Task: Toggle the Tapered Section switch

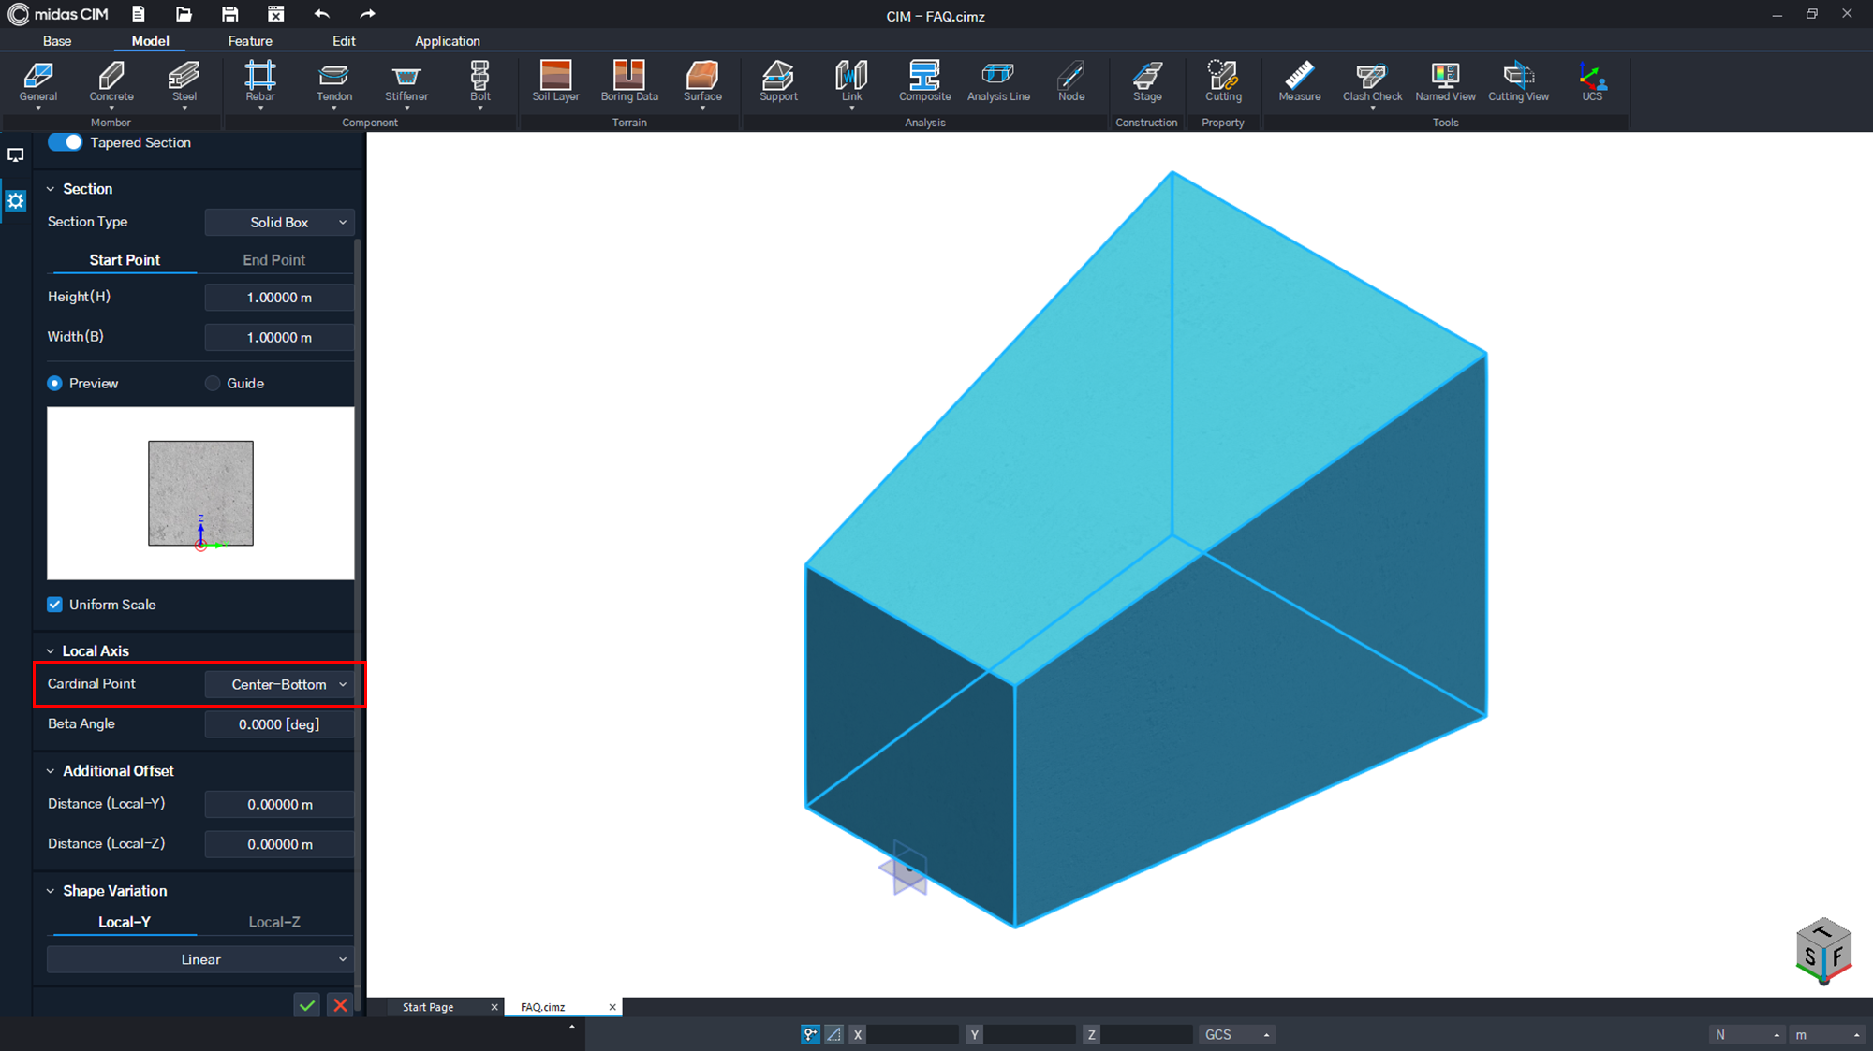Action: 66,142
